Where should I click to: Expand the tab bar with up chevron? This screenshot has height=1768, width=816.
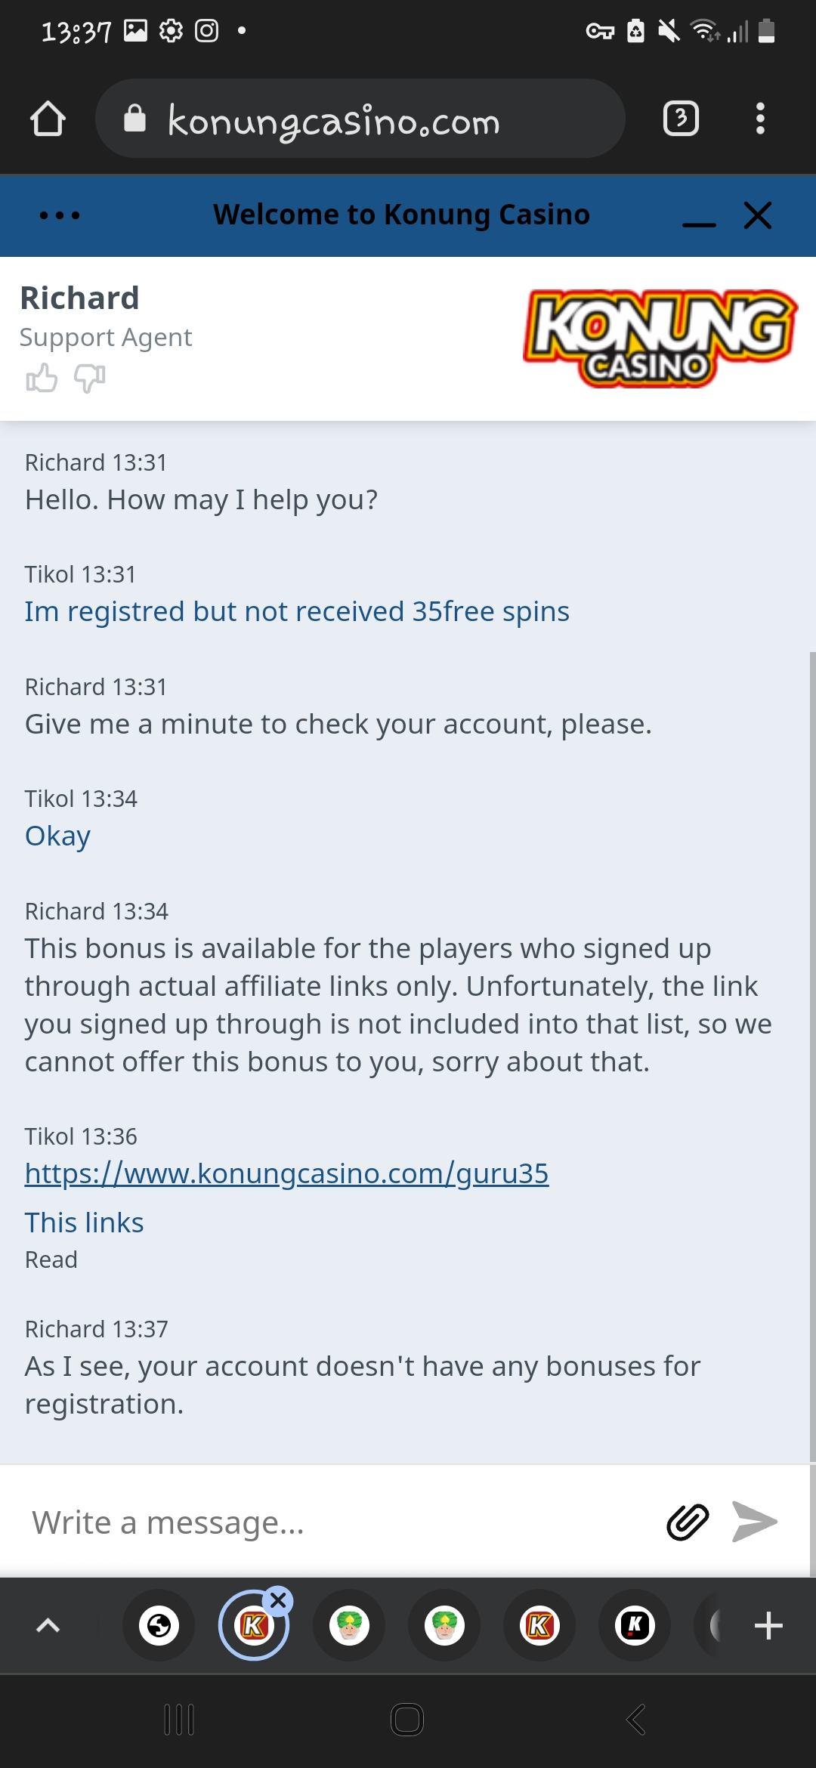coord(48,1625)
